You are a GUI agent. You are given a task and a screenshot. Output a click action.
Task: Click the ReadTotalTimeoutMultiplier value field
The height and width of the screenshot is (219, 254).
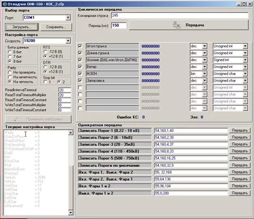click(65, 95)
